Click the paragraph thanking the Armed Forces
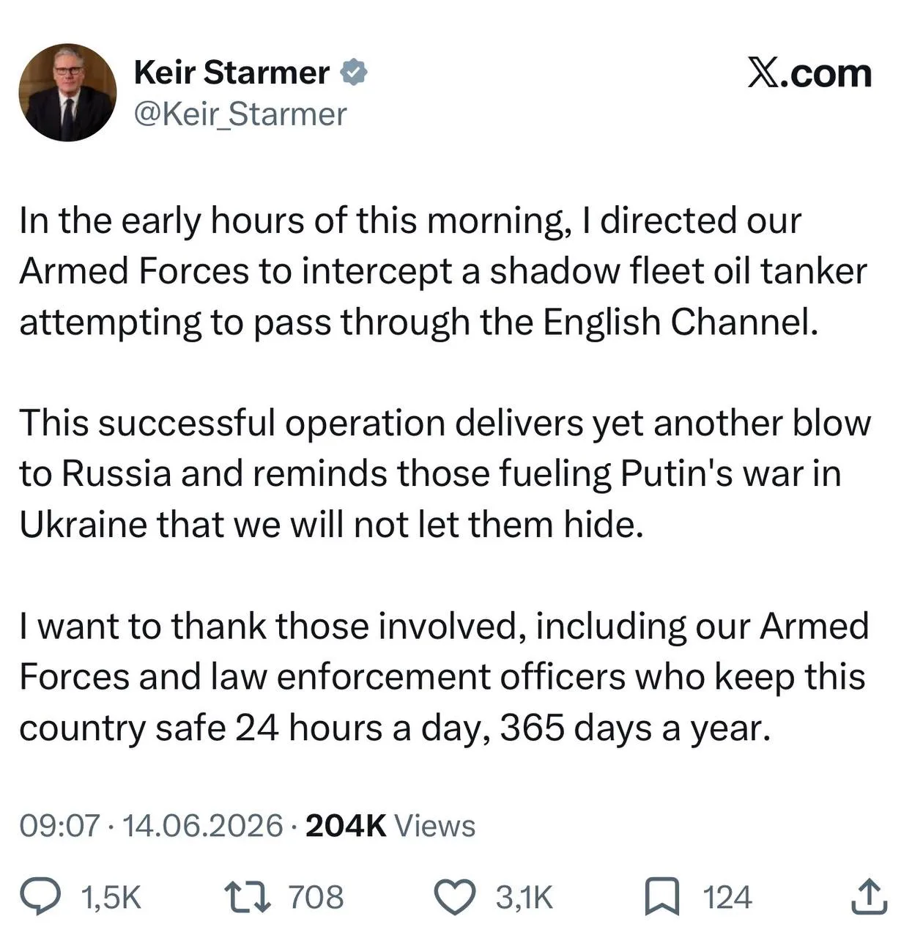 point(443,677)
